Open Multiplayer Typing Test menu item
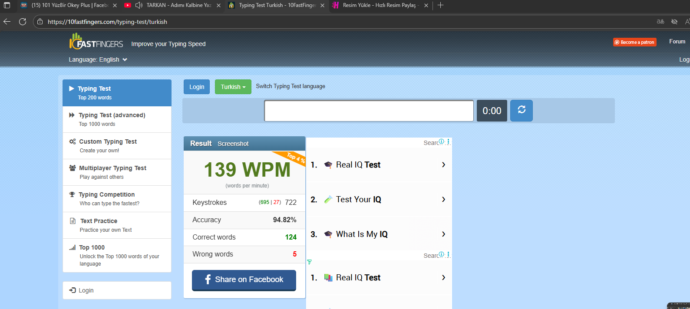Image resolution: width=690 pixels, height=309 pixels. coord(117,172)
